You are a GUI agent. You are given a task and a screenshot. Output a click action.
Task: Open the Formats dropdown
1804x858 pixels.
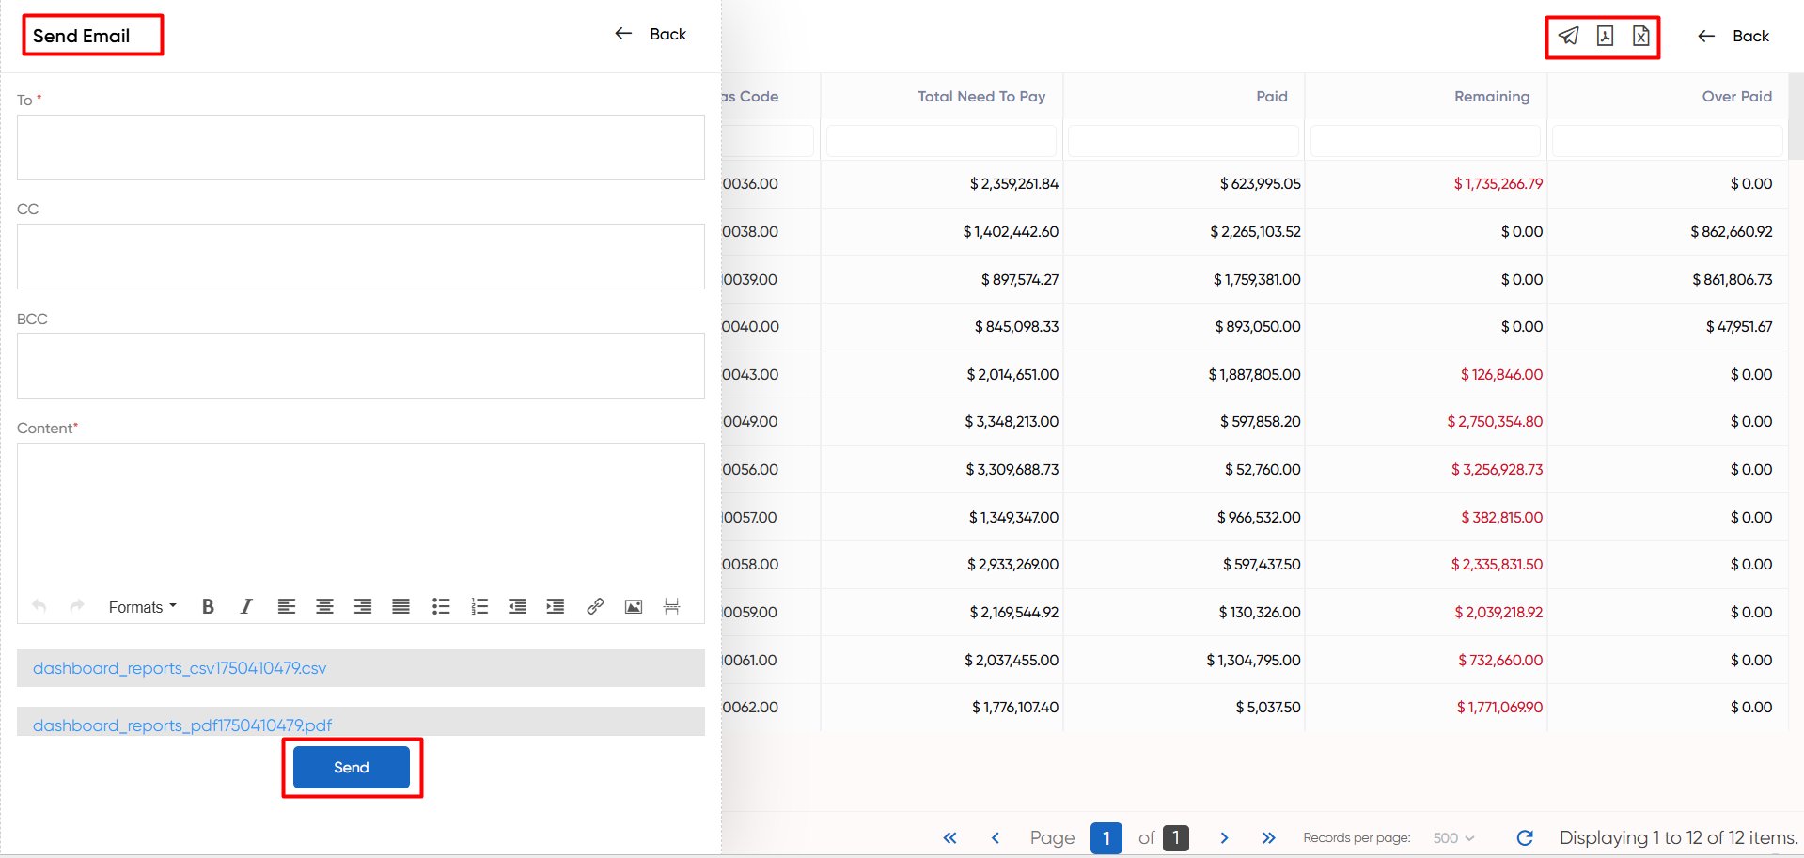pyautogui.click(x=142, y=607)
